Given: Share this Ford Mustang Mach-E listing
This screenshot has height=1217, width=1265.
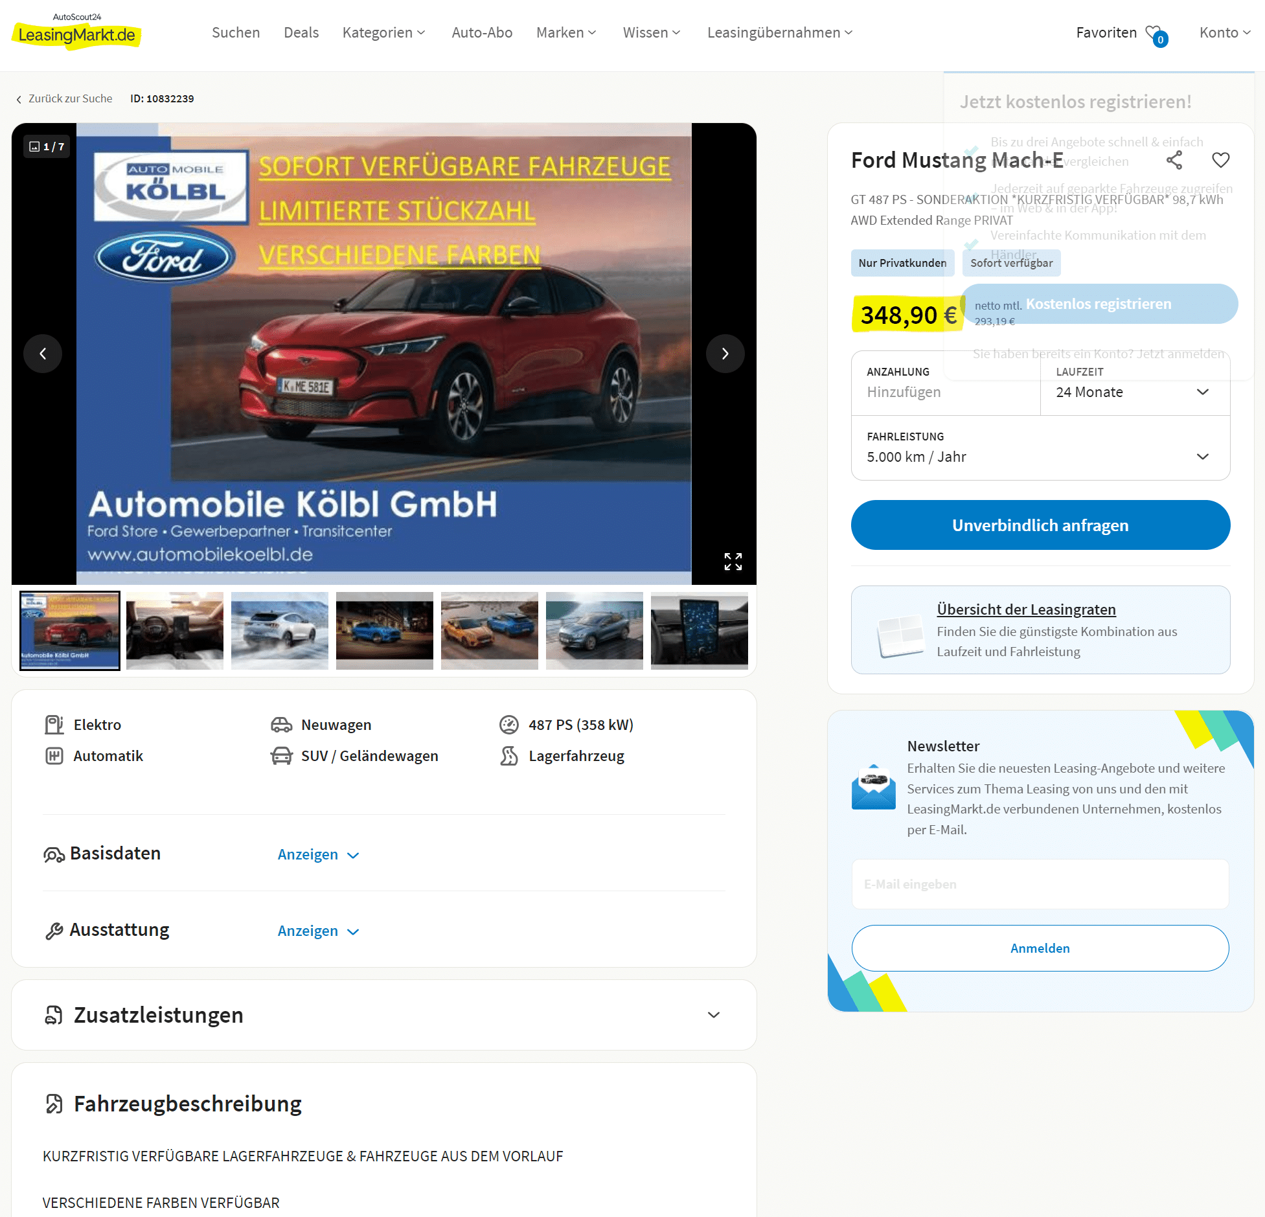Looking at the screenshot, I should tap(1174, 160).
